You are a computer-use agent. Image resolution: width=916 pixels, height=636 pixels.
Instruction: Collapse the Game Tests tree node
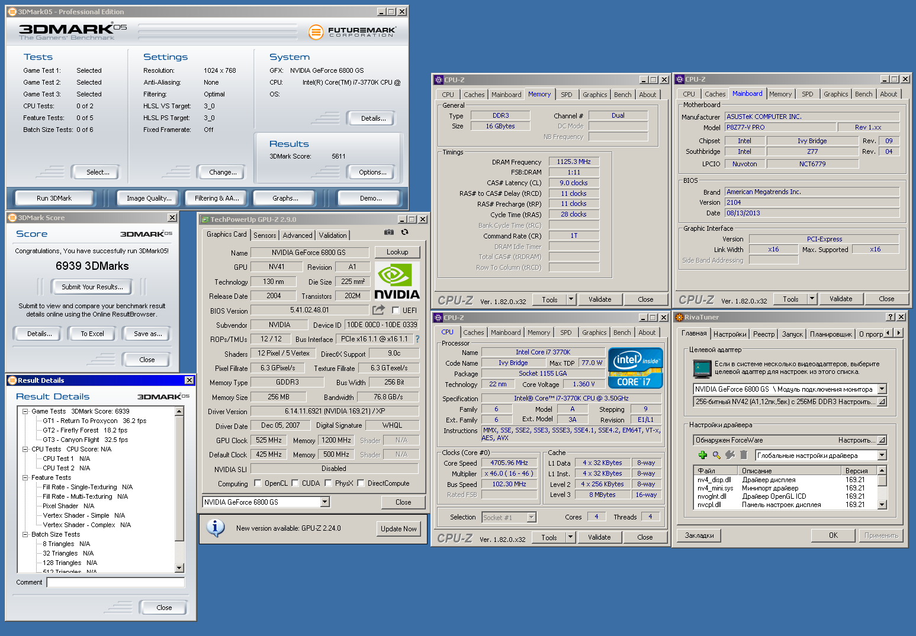(x=25, y=411)
